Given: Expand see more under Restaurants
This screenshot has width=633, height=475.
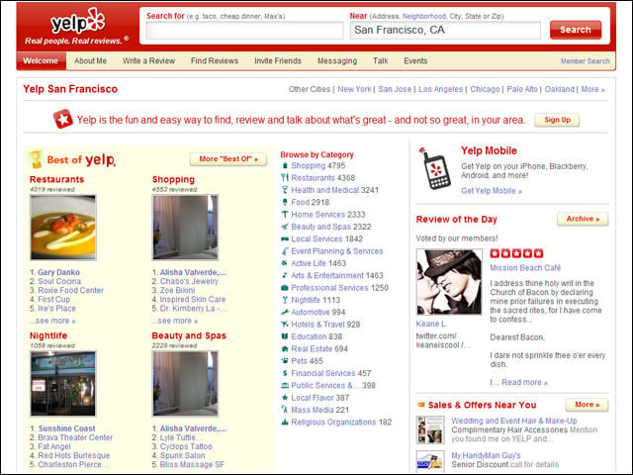Looking at the screenshot, I should coord(52,321).
